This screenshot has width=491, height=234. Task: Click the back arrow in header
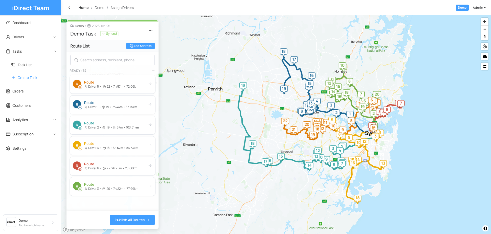[x=69, y=8]
